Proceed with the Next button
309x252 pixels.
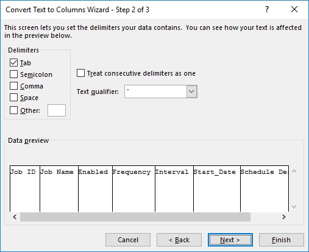230,240
